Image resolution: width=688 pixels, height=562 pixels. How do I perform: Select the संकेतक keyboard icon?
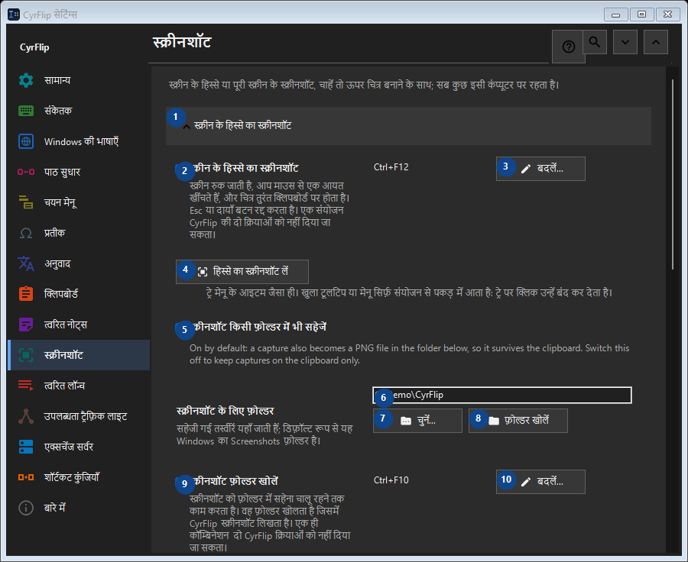pyautogui.click(x=26, y=111)
